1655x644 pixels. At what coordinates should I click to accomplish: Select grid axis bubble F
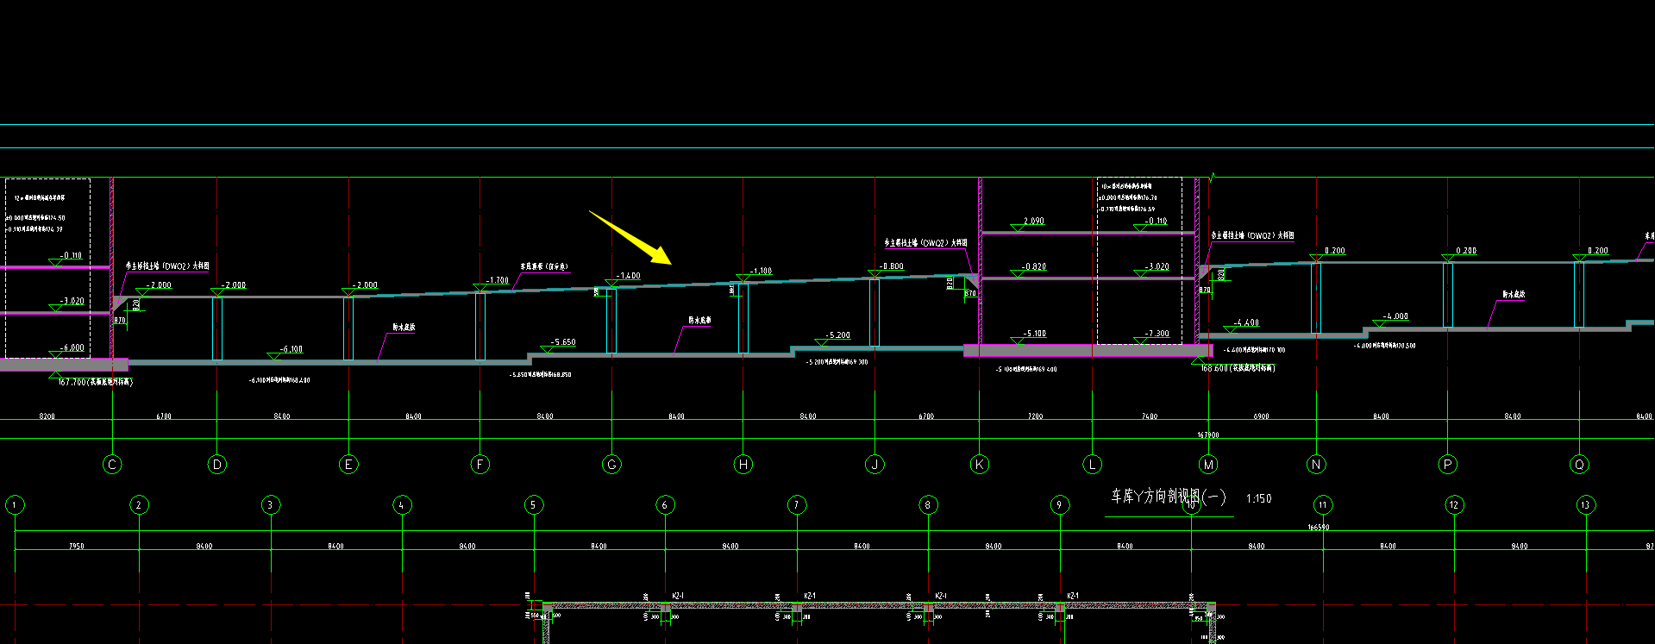tap(480, 465)
